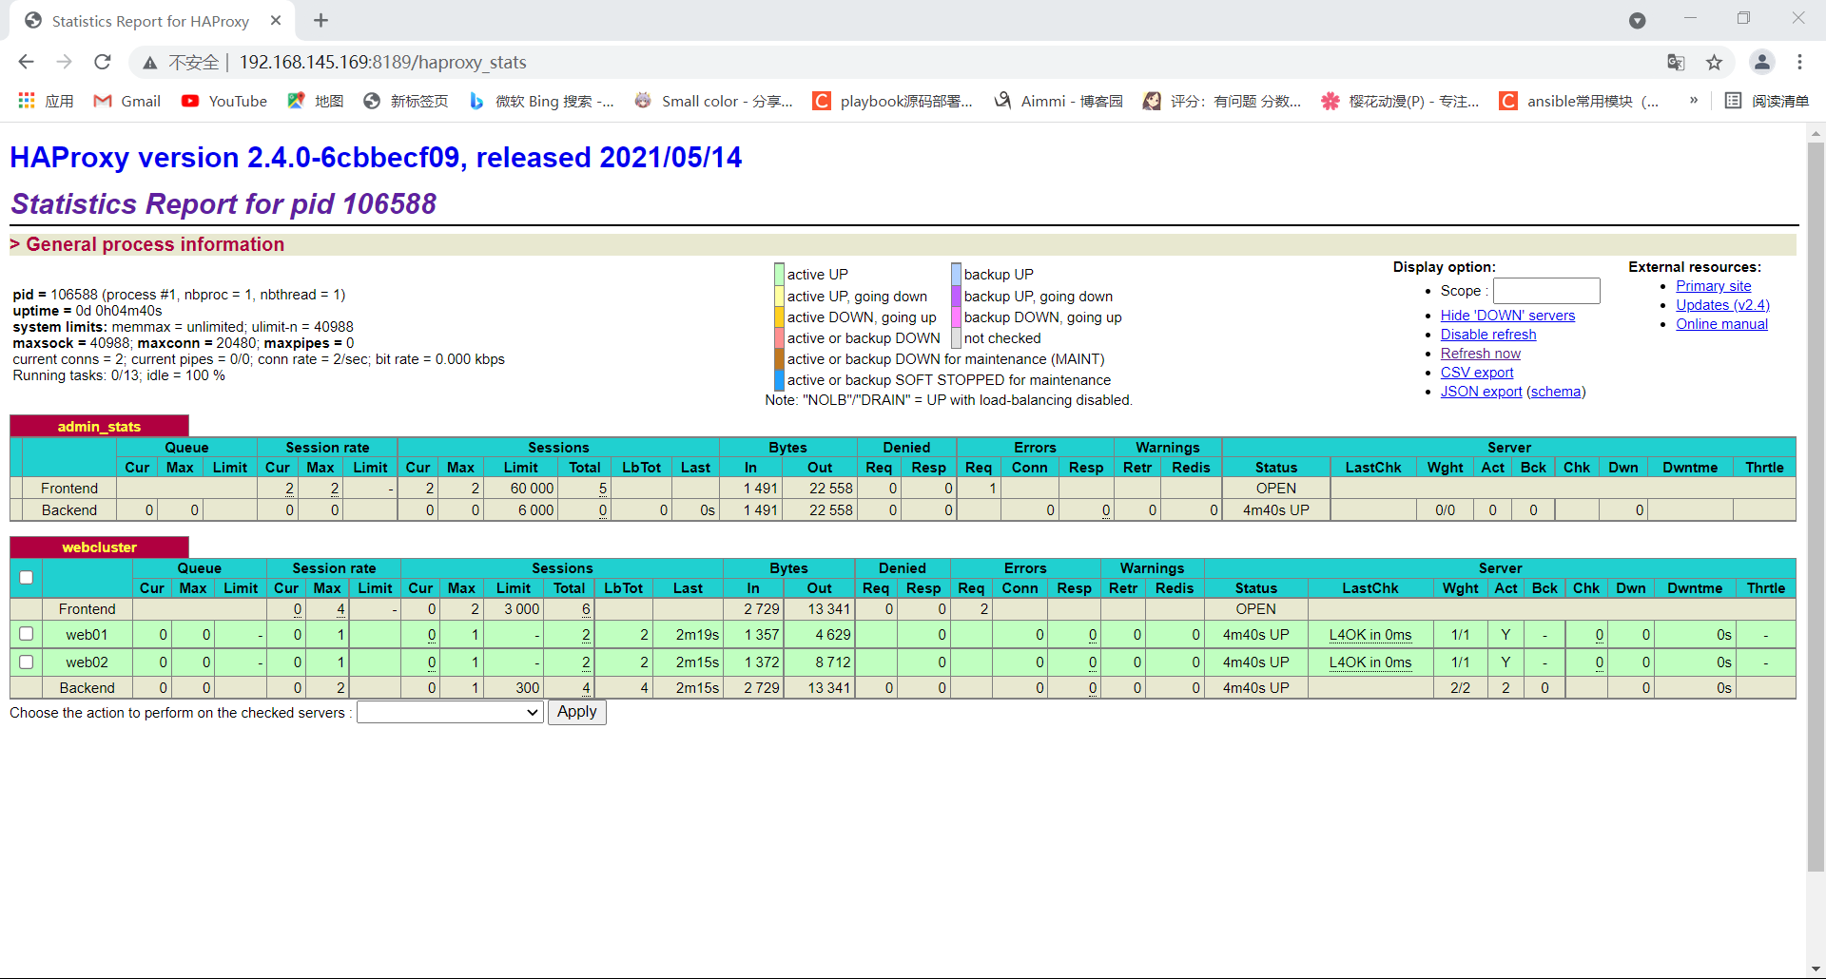Open the Apps bookmark shortcut
This screenshot has width=1826, height=979.
tap(45, 101)
